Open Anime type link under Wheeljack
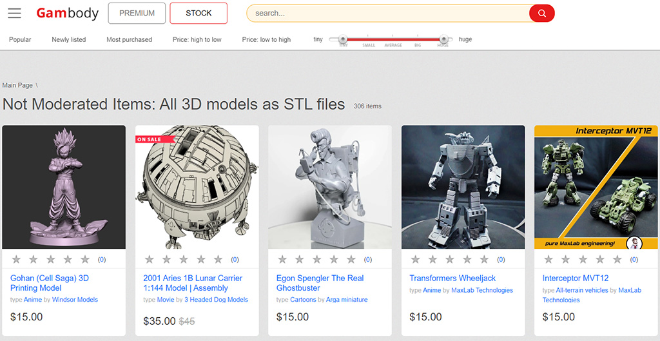The height and width of the screenshot is (341, 660). (x=432, y=290)
